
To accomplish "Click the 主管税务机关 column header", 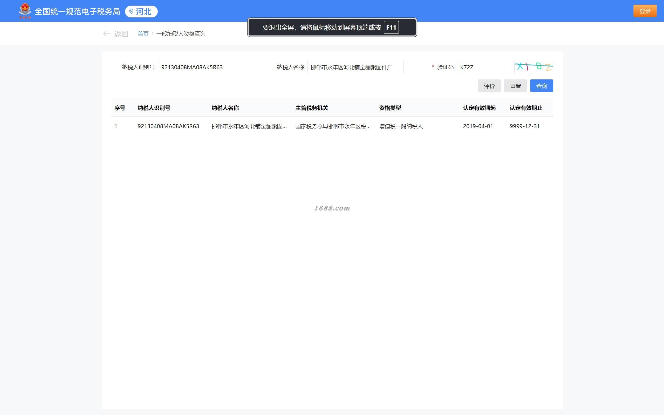I will pyautogui.click(x=311, y=108).
